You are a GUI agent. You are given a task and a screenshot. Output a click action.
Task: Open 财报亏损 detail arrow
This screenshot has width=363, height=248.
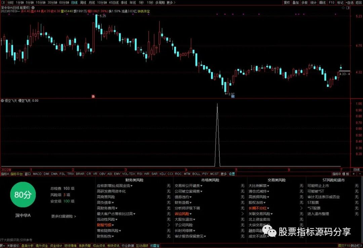coord(168,225)
